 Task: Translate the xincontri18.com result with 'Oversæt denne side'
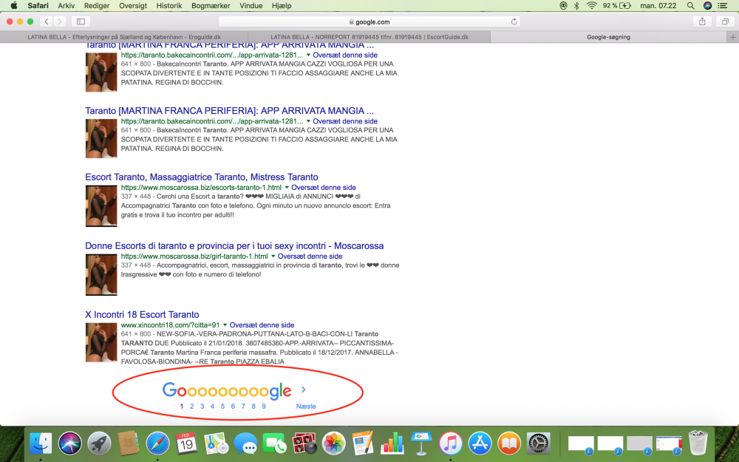[262, 325]
